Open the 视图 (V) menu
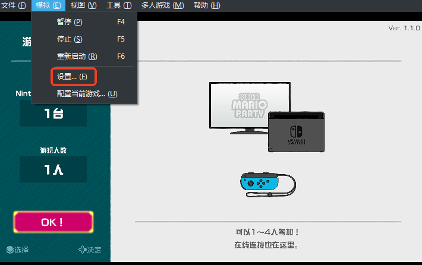 pyautogui.click(x=83, y=5)
